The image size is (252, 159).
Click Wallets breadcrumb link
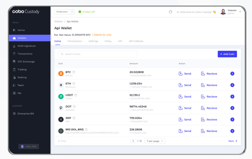pos(59,21)
